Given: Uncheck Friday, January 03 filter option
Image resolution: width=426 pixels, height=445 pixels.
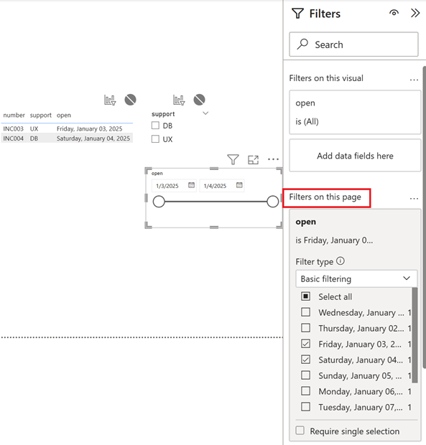Looking at the screenshot, I should pos(305,344).
